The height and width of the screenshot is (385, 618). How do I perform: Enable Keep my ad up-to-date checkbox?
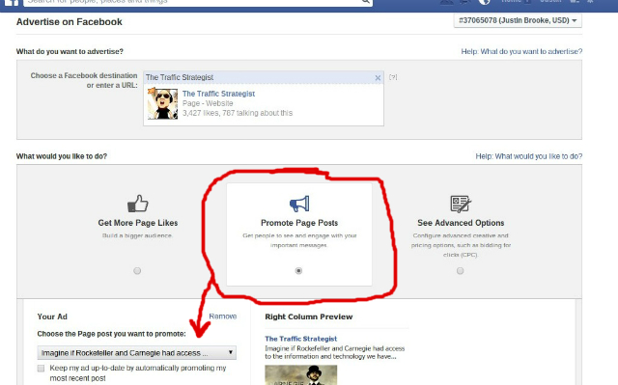pos(41,368)
